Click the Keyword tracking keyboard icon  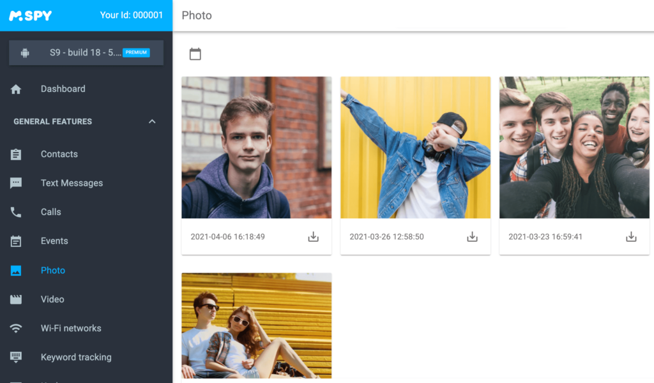tap(16, 357)
